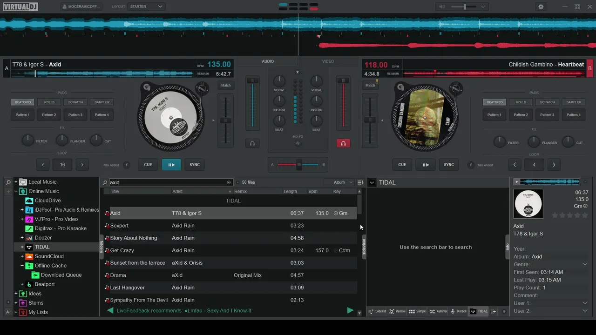
Task: Trigger deck A Pattern 1 pad
Action: coord(23,115)
